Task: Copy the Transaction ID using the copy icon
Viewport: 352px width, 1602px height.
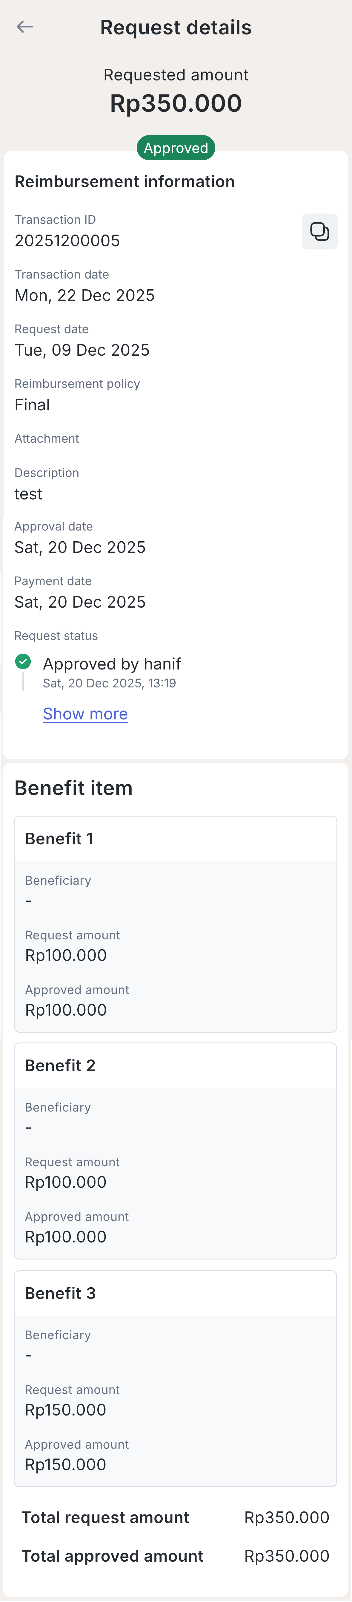Action: click(319, 231)
